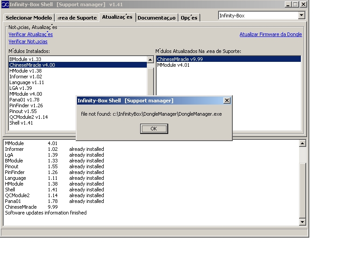
Task: Close the file not found dialog
Action: 227,101
